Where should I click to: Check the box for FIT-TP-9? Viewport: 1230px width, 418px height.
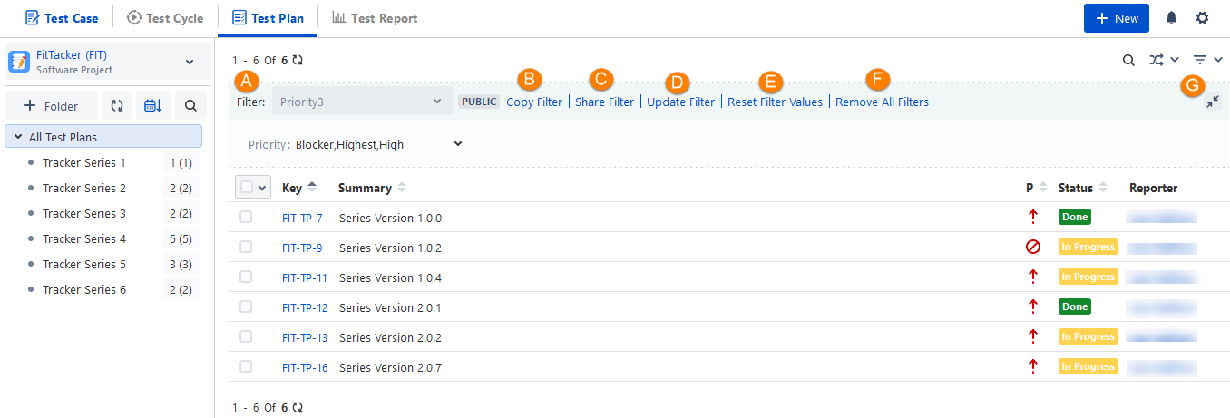[246, 247]
